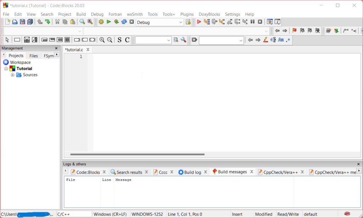Click the Save all files icon
Image resolution: width=363 pixels, height=218 pixels.
coord(30,22)
